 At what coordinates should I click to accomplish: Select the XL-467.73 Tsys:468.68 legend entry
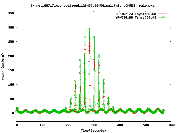(x=136, y=14)
